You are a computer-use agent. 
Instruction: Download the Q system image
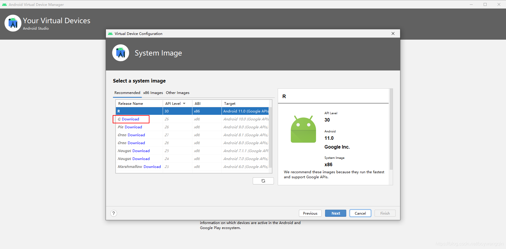(x=130, y=119)
